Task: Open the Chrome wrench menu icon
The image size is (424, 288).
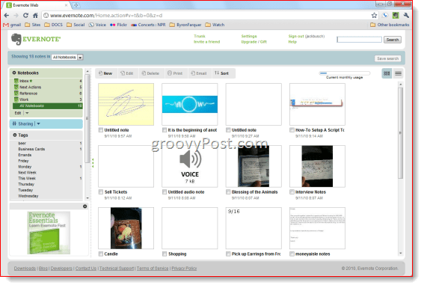Action: 406,16
